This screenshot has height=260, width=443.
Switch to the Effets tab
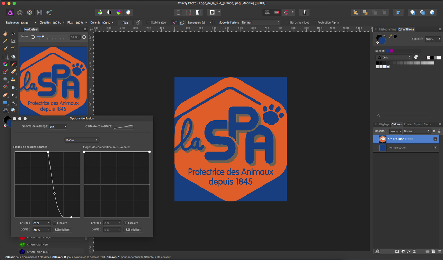tap(408, 124)
